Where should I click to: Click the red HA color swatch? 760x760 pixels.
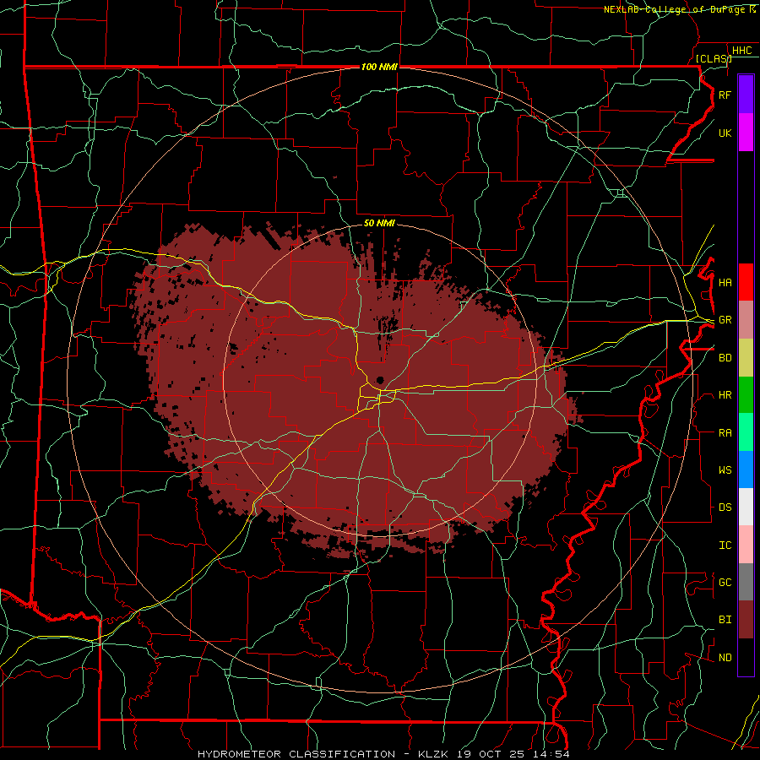click(x=746, y=282)
